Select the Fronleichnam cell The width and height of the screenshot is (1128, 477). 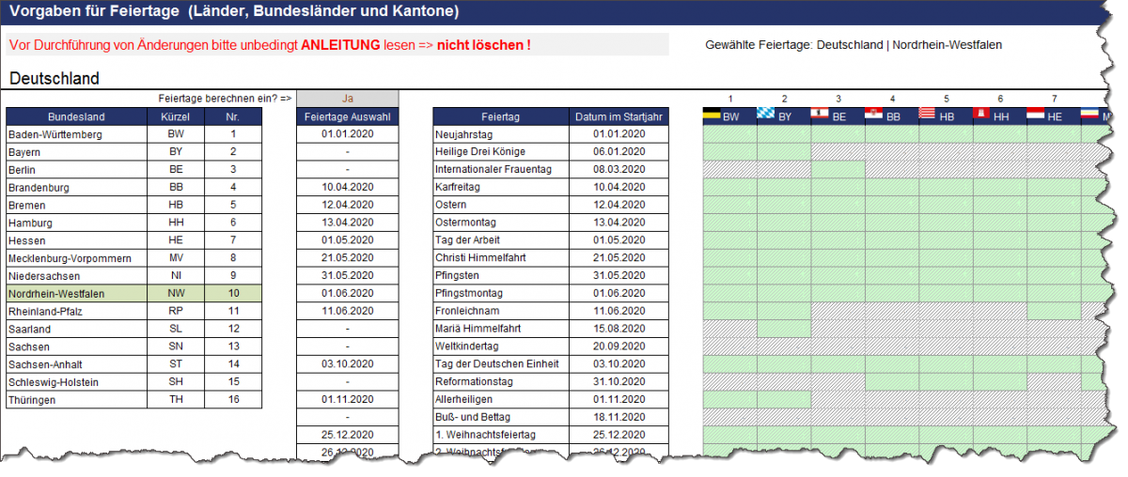coord(500,312)
